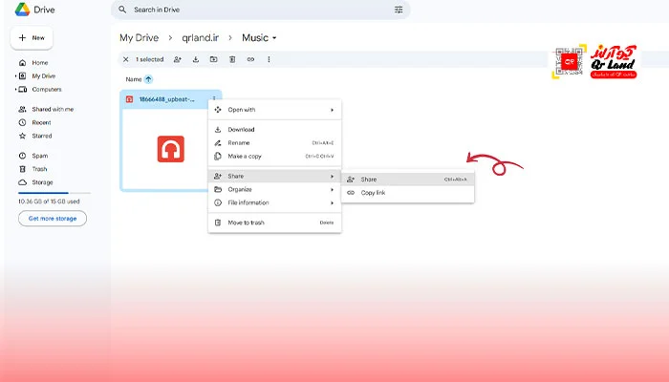Click the move-to-folder icon in the toolbar
This screenshot has width=669, height=382.
click(213, 59)
